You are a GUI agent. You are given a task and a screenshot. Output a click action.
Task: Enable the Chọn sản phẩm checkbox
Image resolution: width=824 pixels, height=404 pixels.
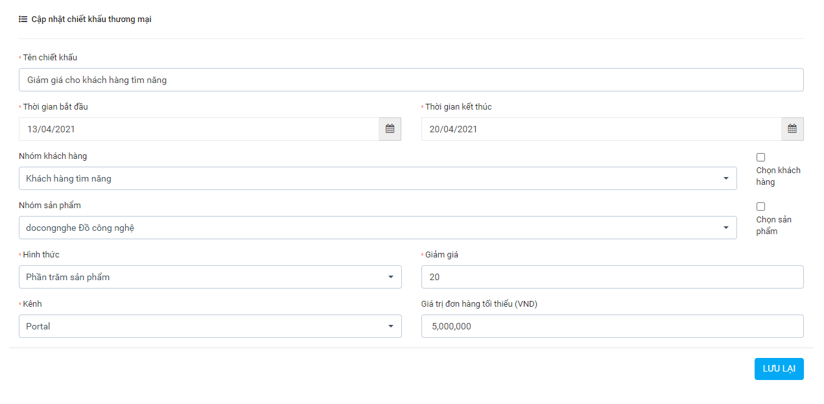click(760, 207)
